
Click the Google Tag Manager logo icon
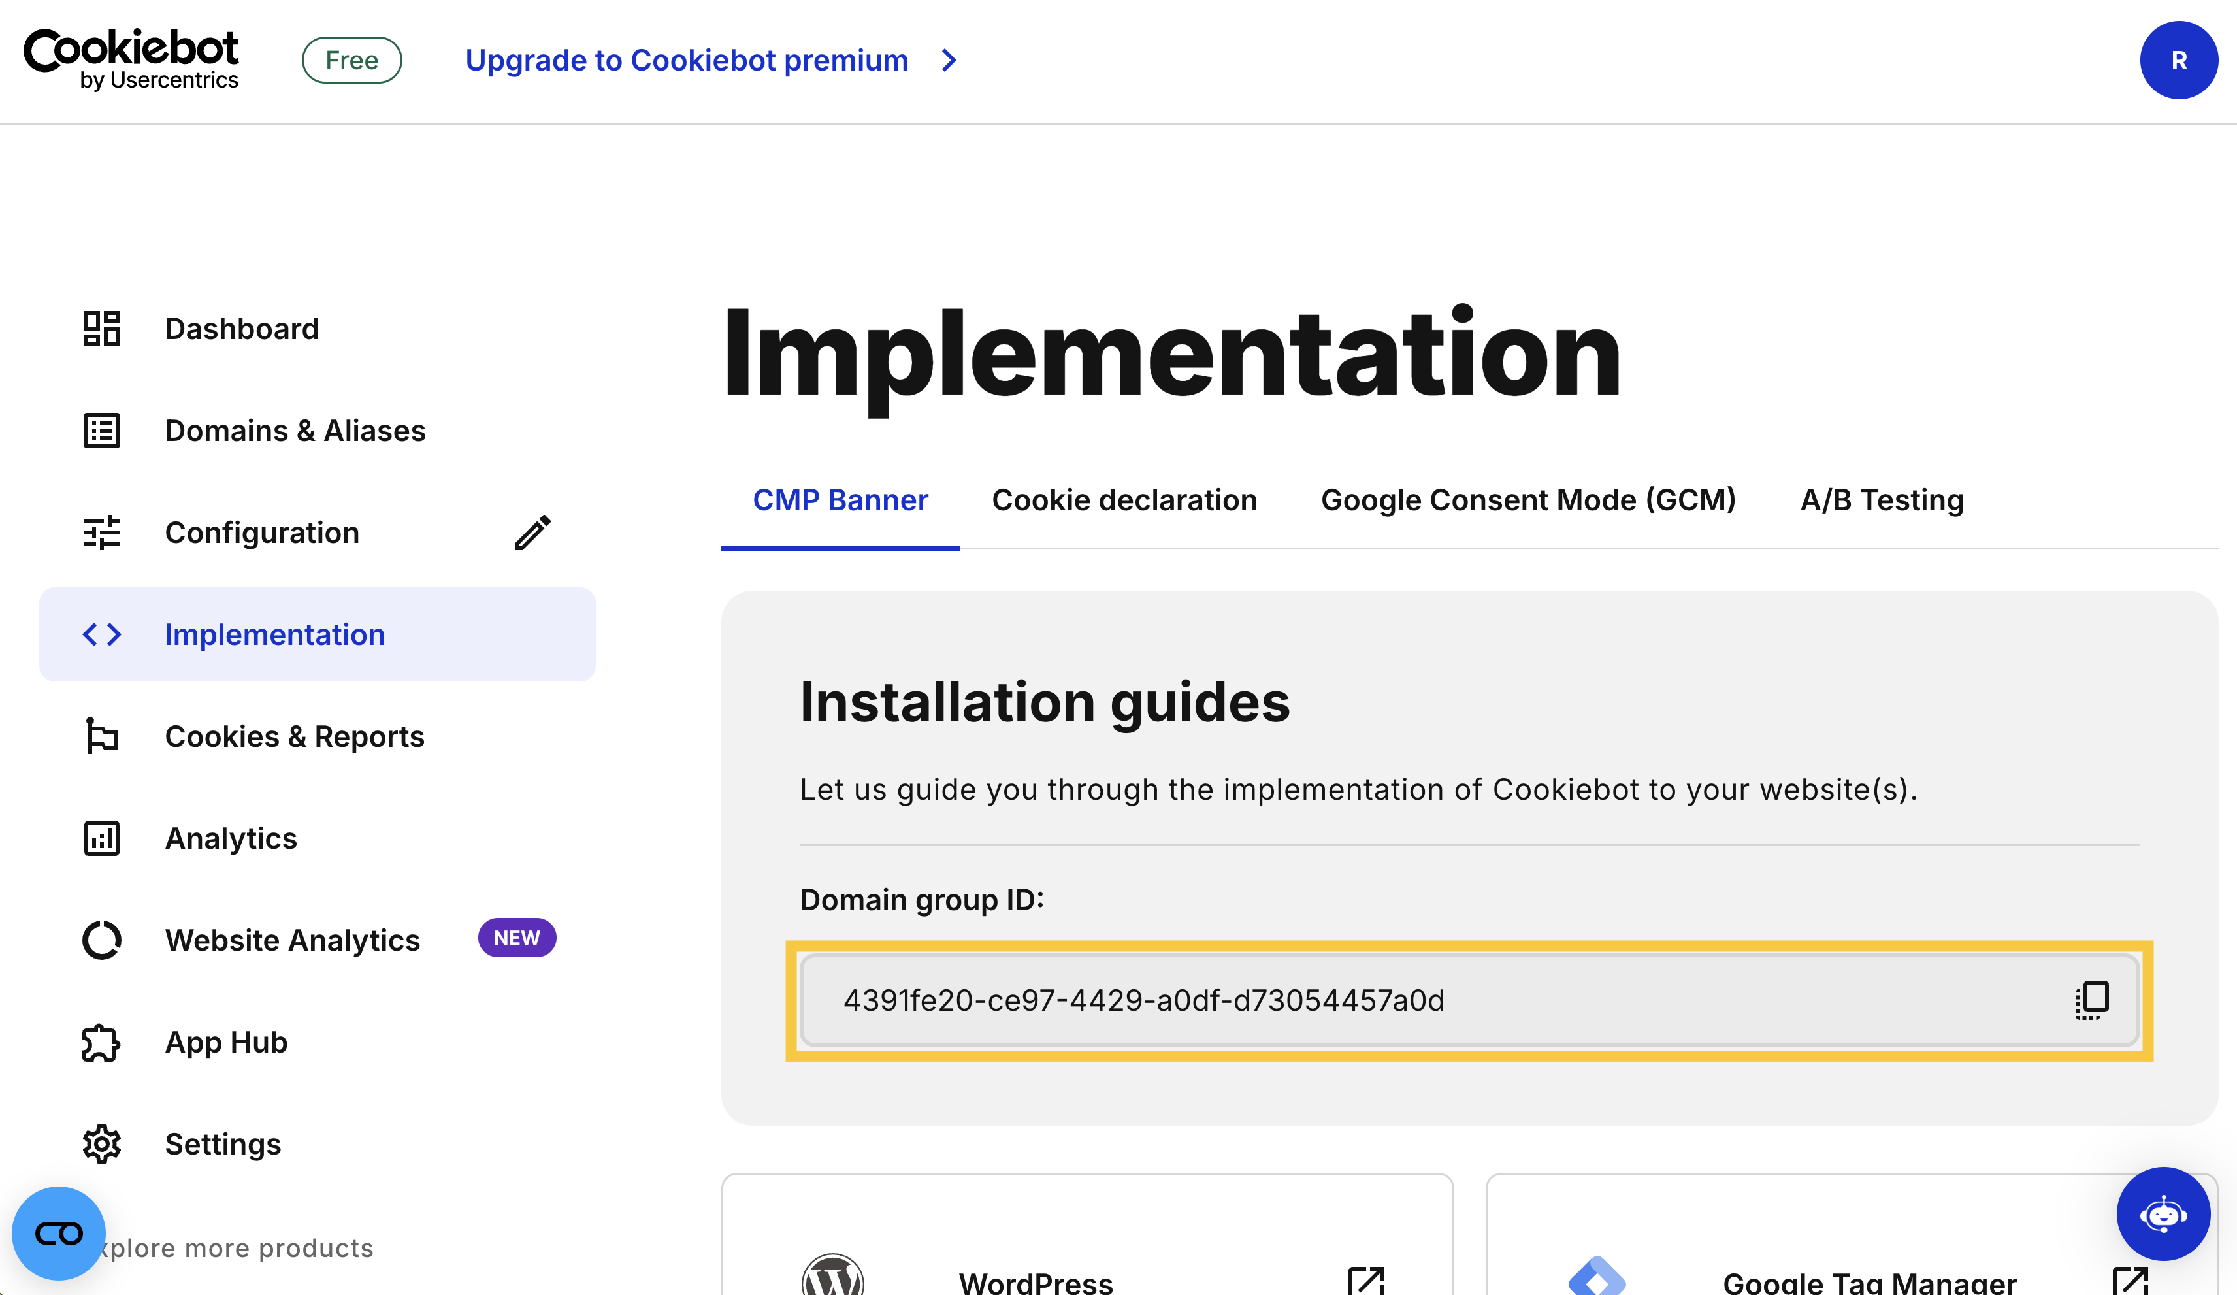1596,1276
